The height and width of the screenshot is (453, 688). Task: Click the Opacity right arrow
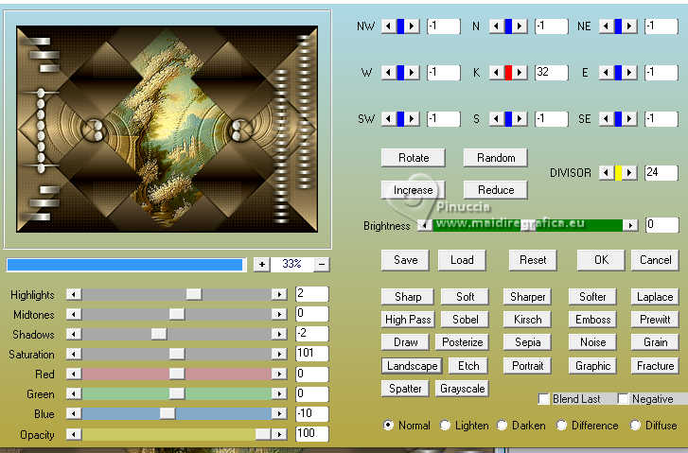279,434
